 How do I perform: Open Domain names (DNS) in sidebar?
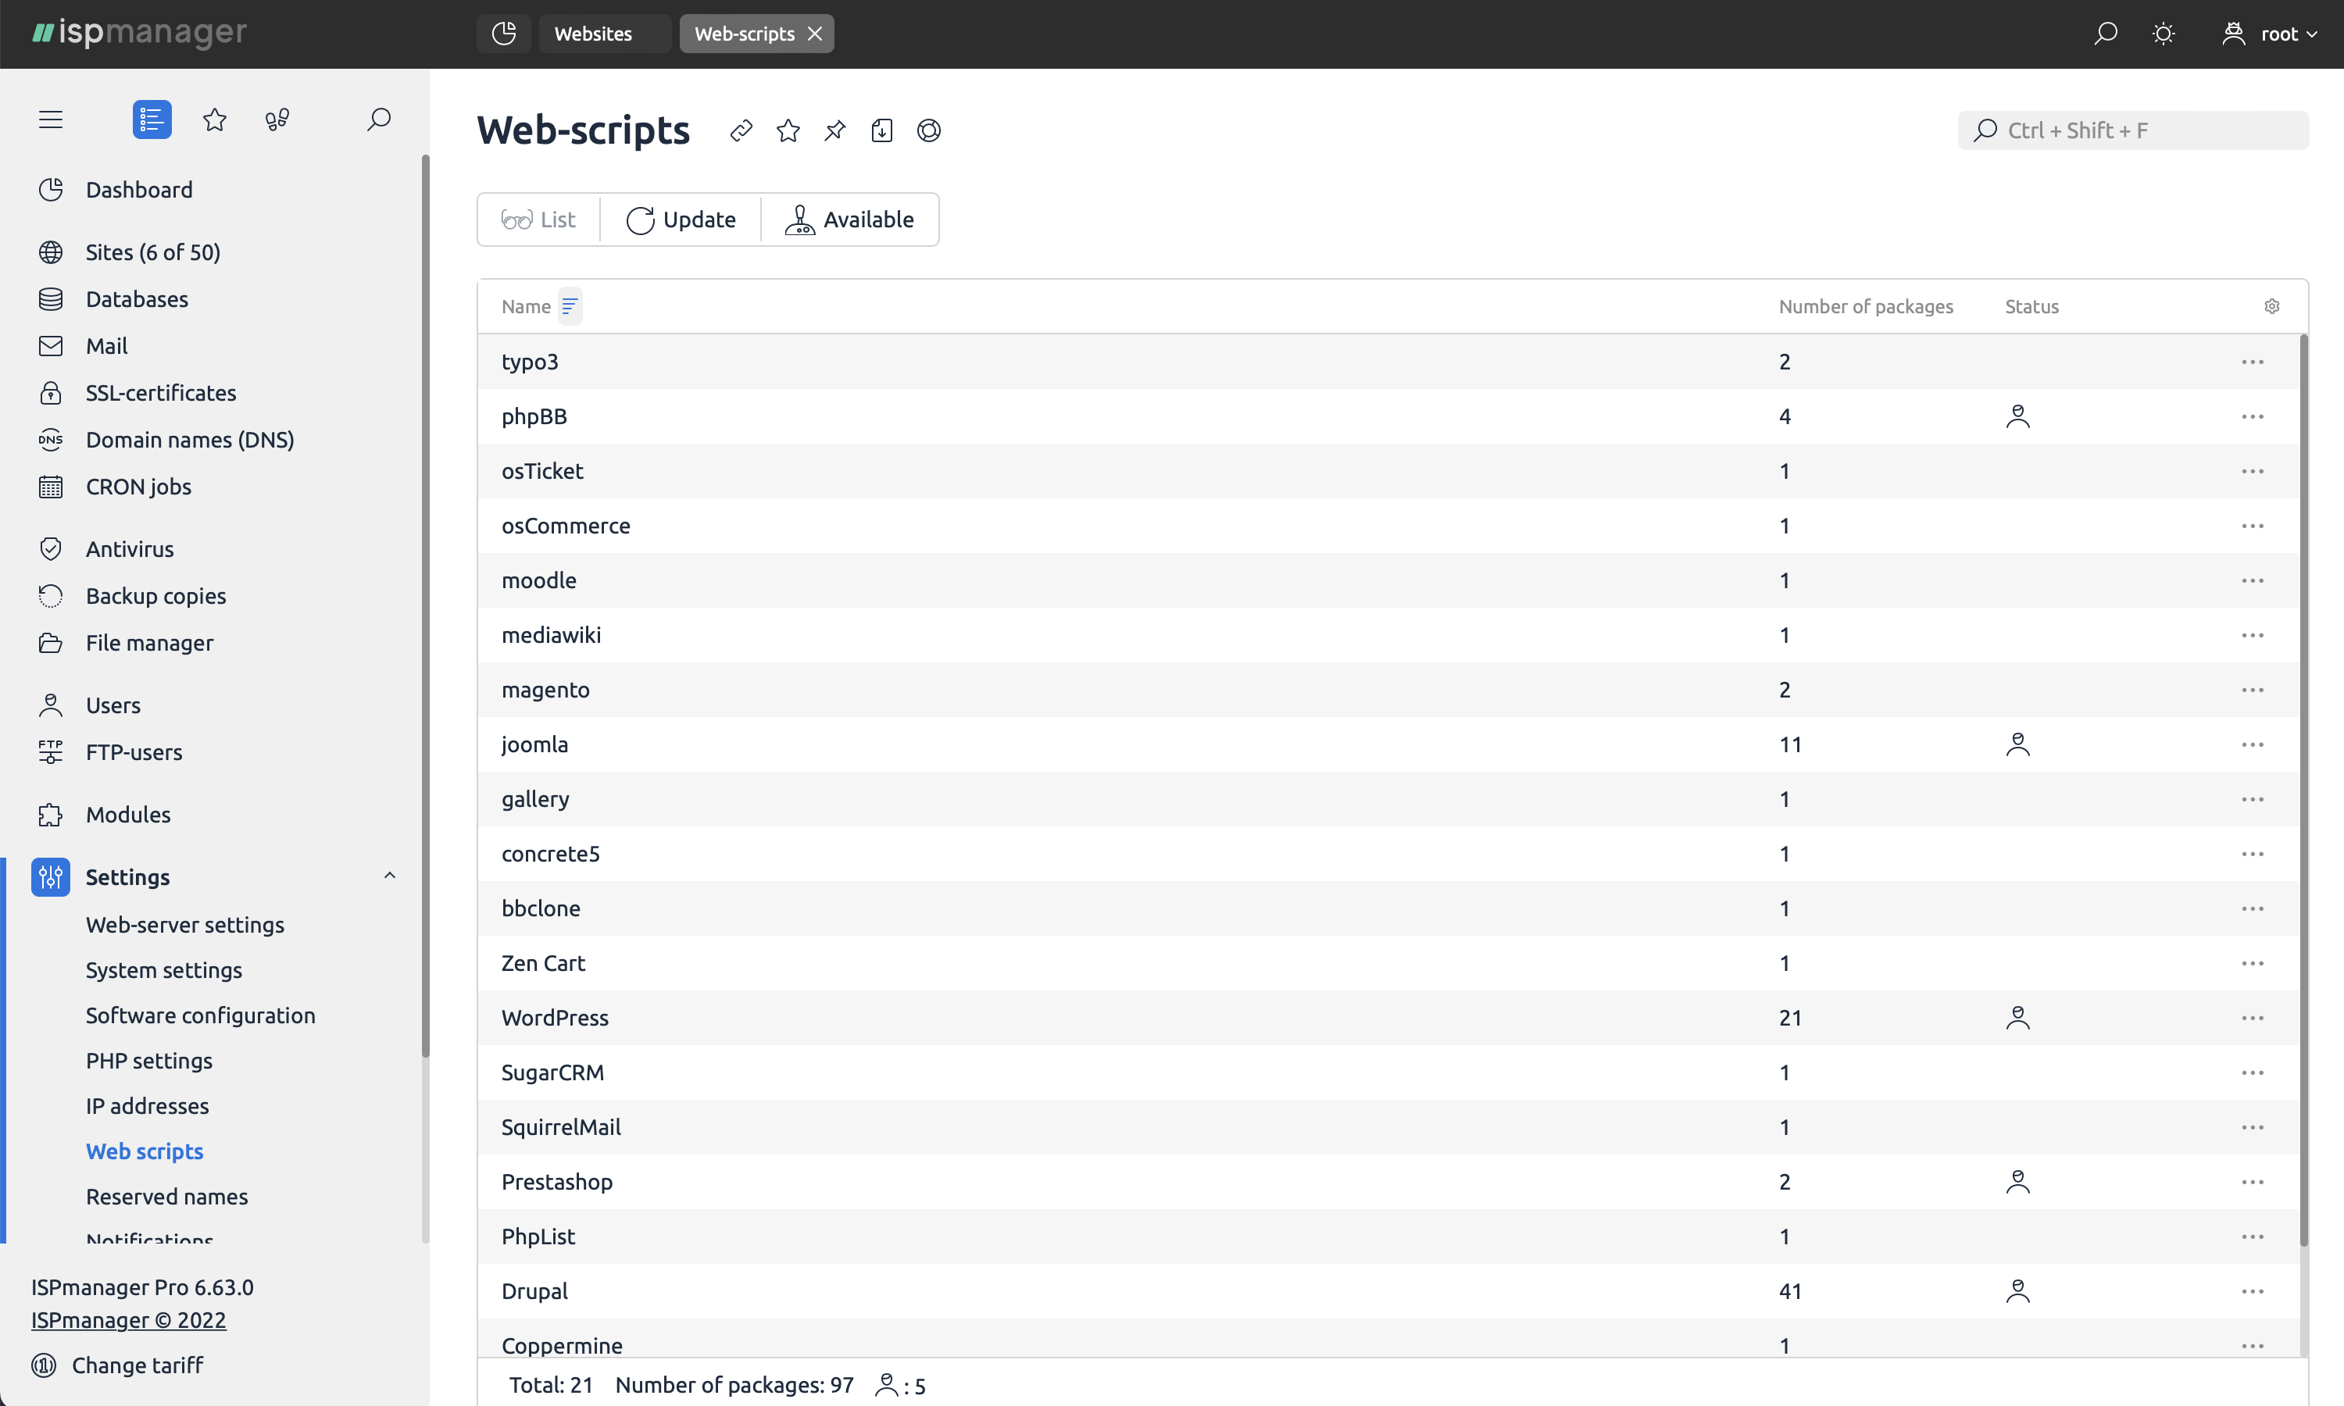[190, 440]
